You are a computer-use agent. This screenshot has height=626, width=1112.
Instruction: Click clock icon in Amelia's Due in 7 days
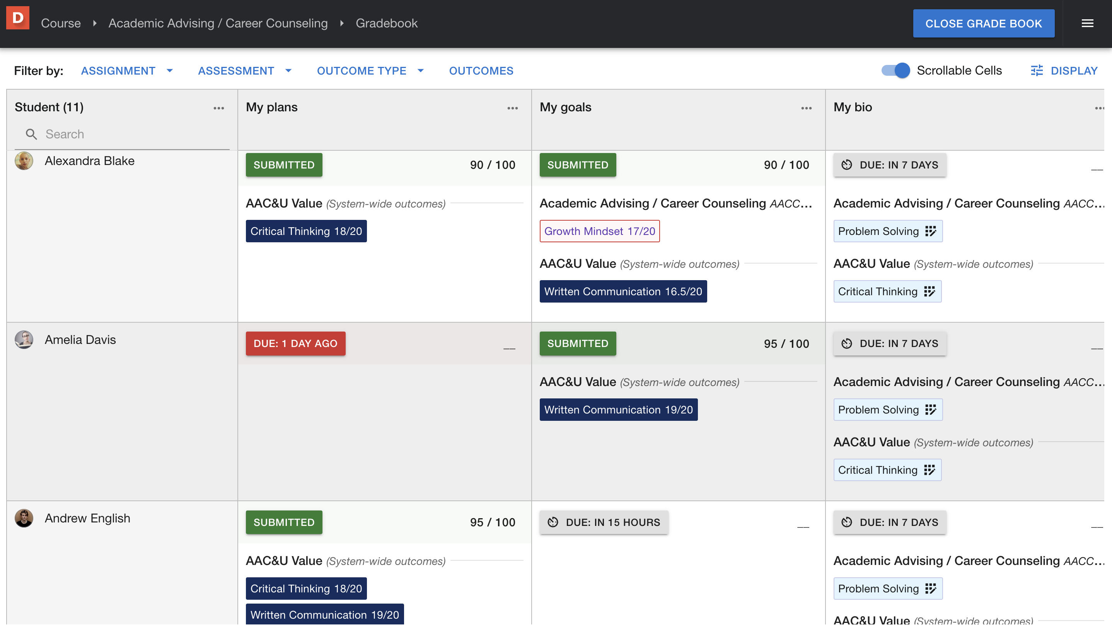tap(846, 344)
